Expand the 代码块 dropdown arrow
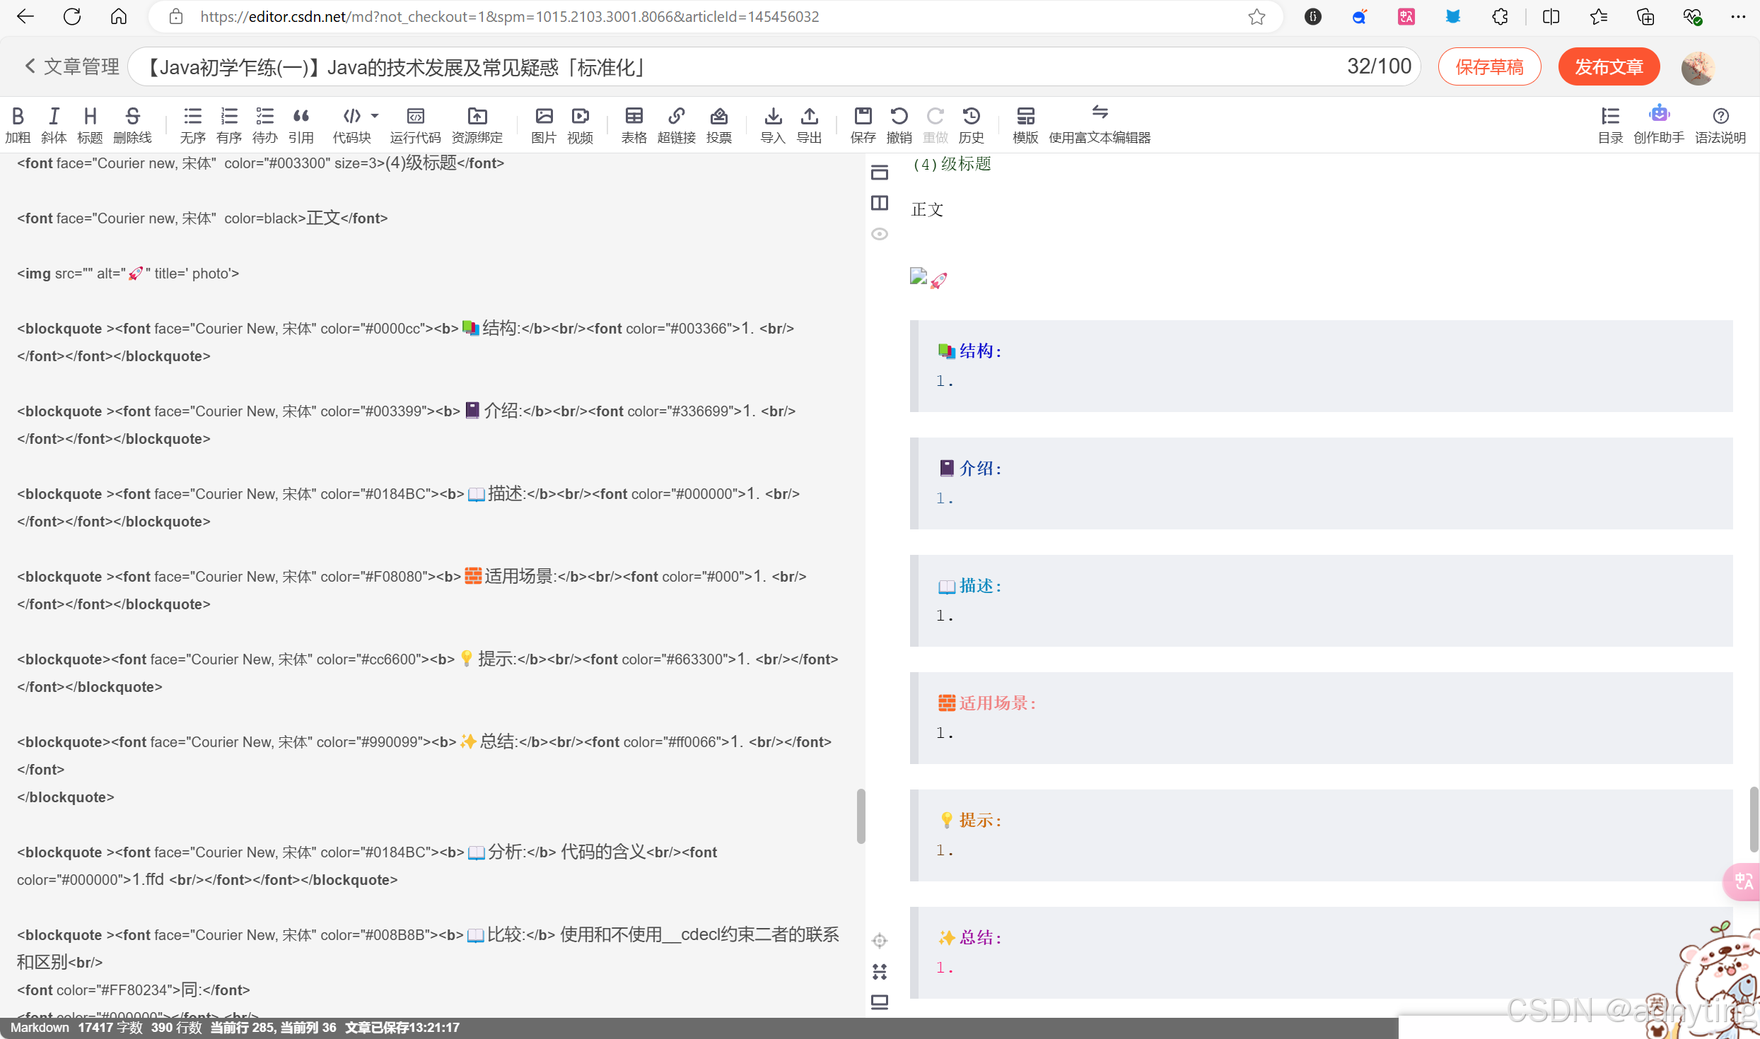This screenshot has width=1760, height=1039. 375,115
